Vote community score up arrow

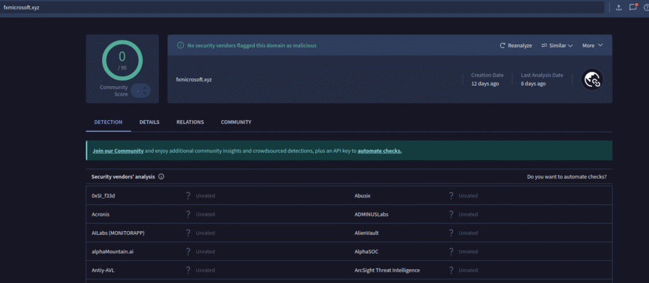coord(145,87)
